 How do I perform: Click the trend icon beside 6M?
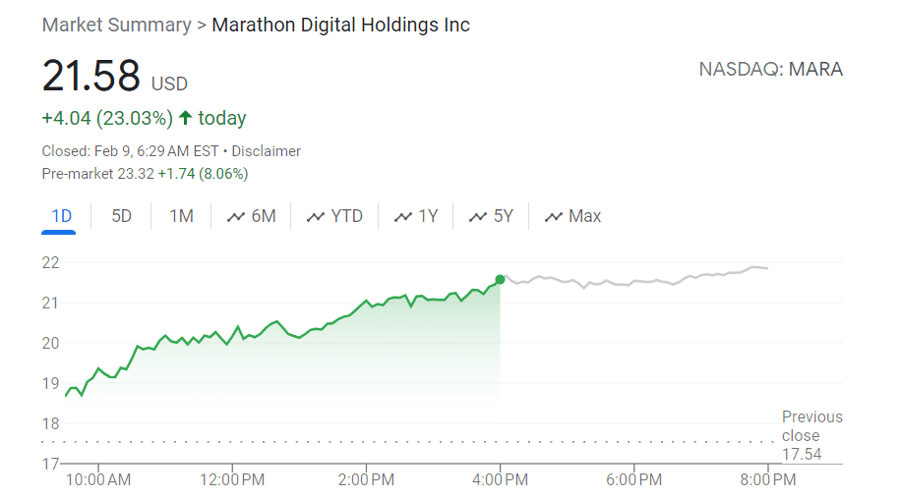(236, 217)
